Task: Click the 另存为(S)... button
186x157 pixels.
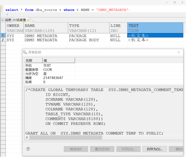Action: point(155,149)
